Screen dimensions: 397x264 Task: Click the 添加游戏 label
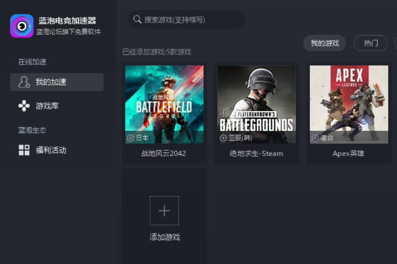coord(164,237)
